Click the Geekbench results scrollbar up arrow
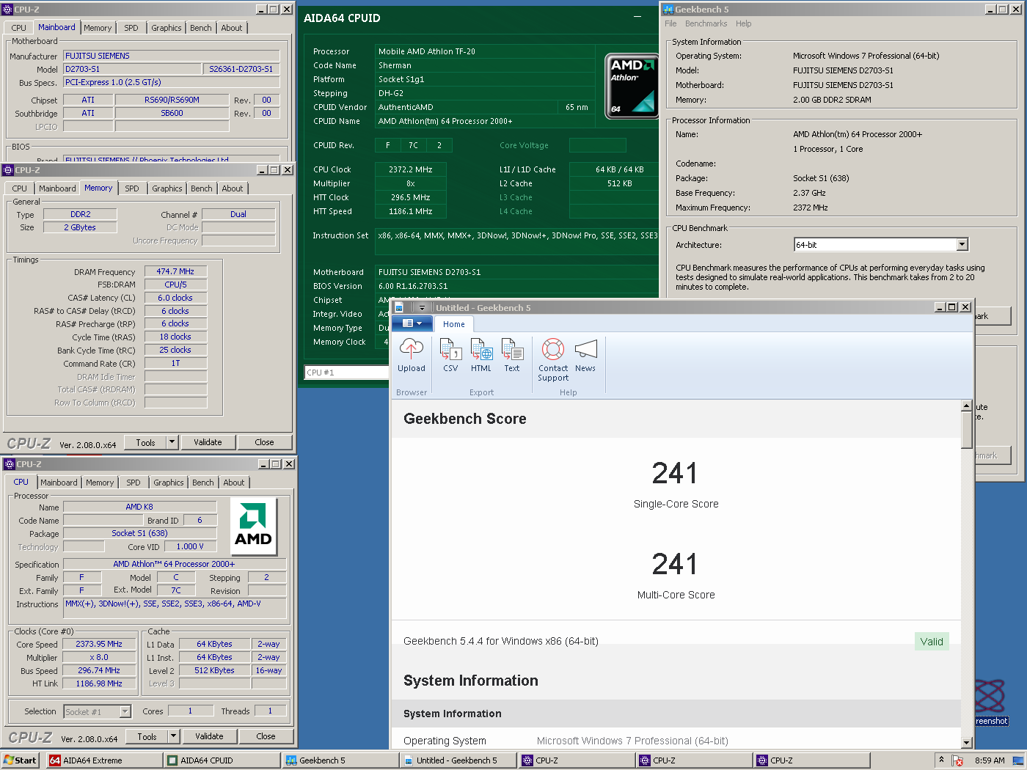The height and width of the screenshot is (770, 1027). pos(966,406)
